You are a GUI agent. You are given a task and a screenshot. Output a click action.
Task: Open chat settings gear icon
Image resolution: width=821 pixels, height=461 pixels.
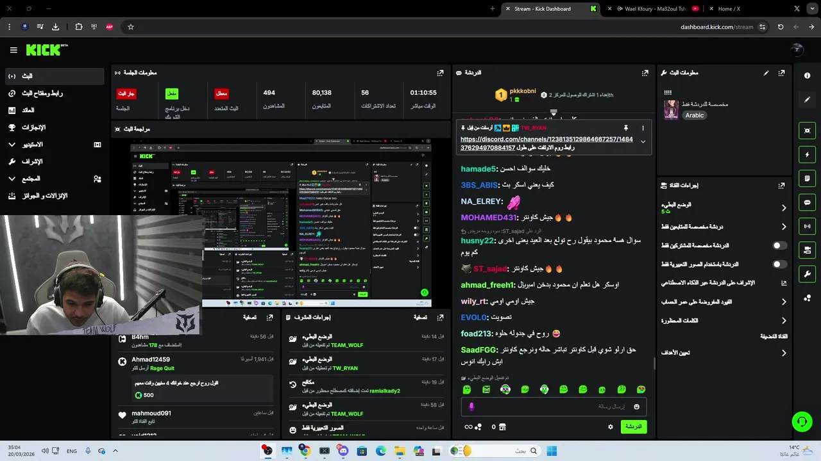[610, 426]
